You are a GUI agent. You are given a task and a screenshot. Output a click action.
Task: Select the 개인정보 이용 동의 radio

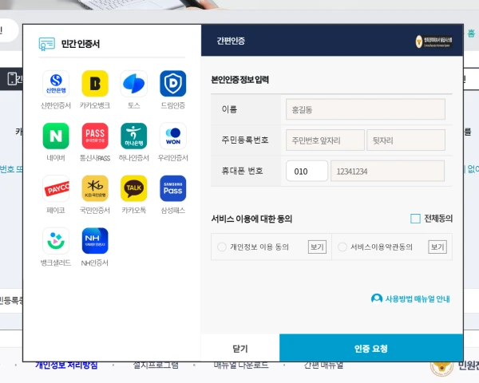(222, 247)
